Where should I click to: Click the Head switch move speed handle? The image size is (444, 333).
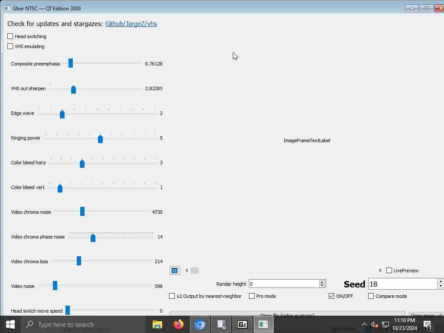coord(68,310)
